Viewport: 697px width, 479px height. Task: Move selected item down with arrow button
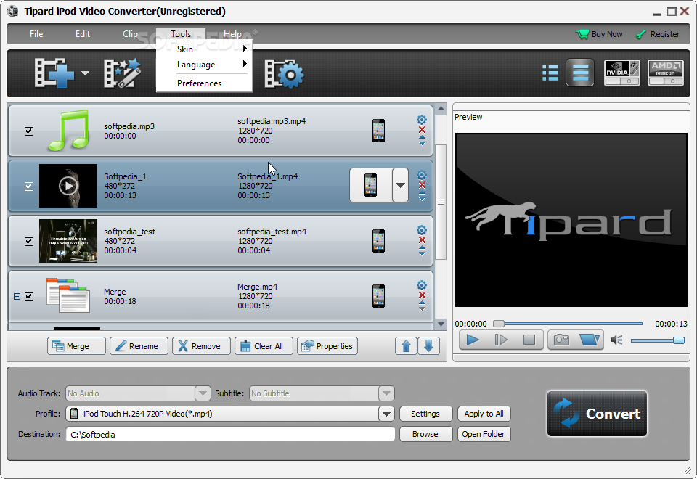tap(428, 345)
